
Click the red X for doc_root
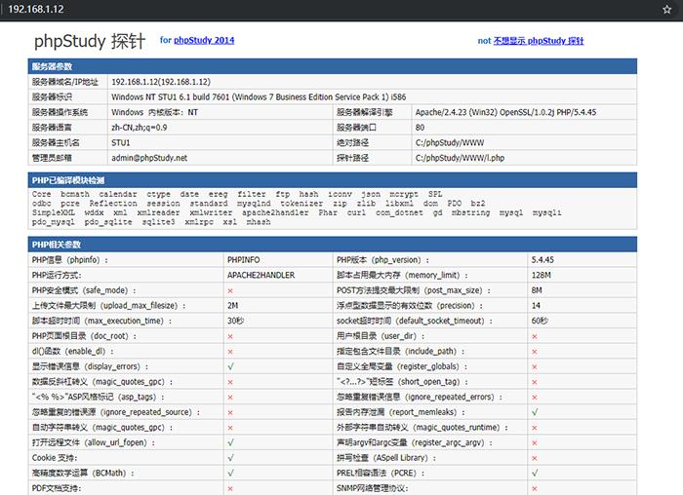coord(230,336)
